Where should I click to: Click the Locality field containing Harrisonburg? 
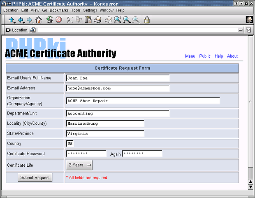[x=105, y=123]
